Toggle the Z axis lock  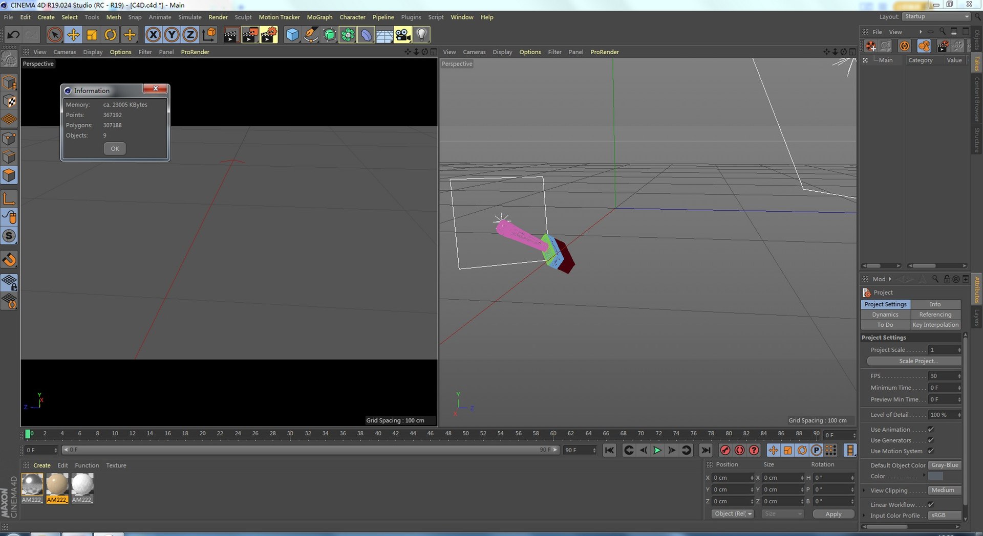(190, 35)
